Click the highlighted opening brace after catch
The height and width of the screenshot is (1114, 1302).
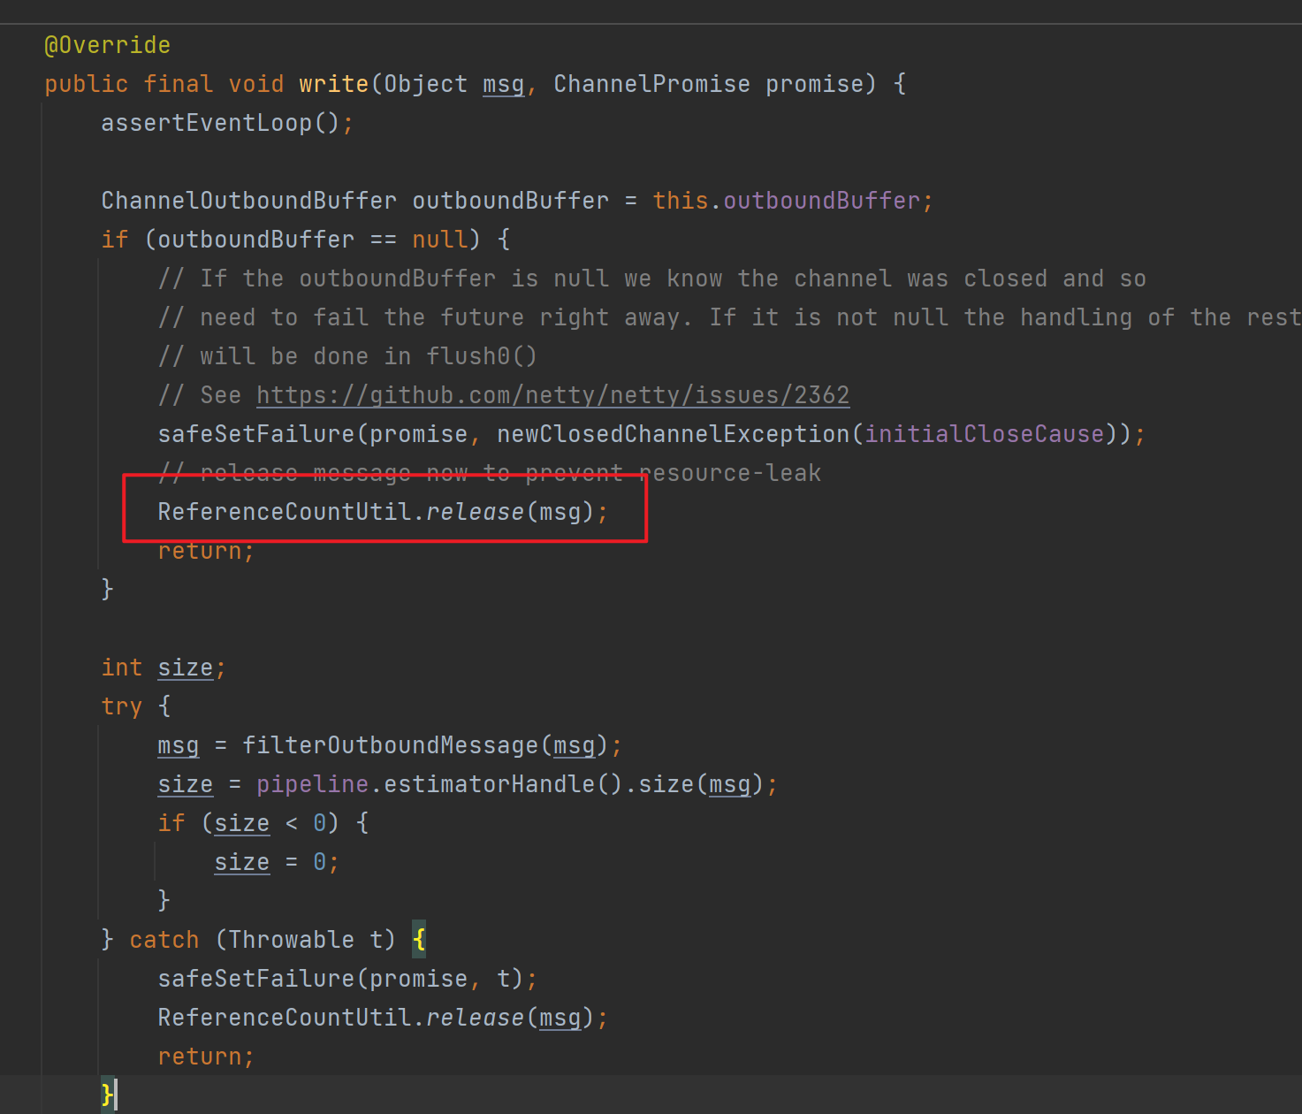pos(419,940)
